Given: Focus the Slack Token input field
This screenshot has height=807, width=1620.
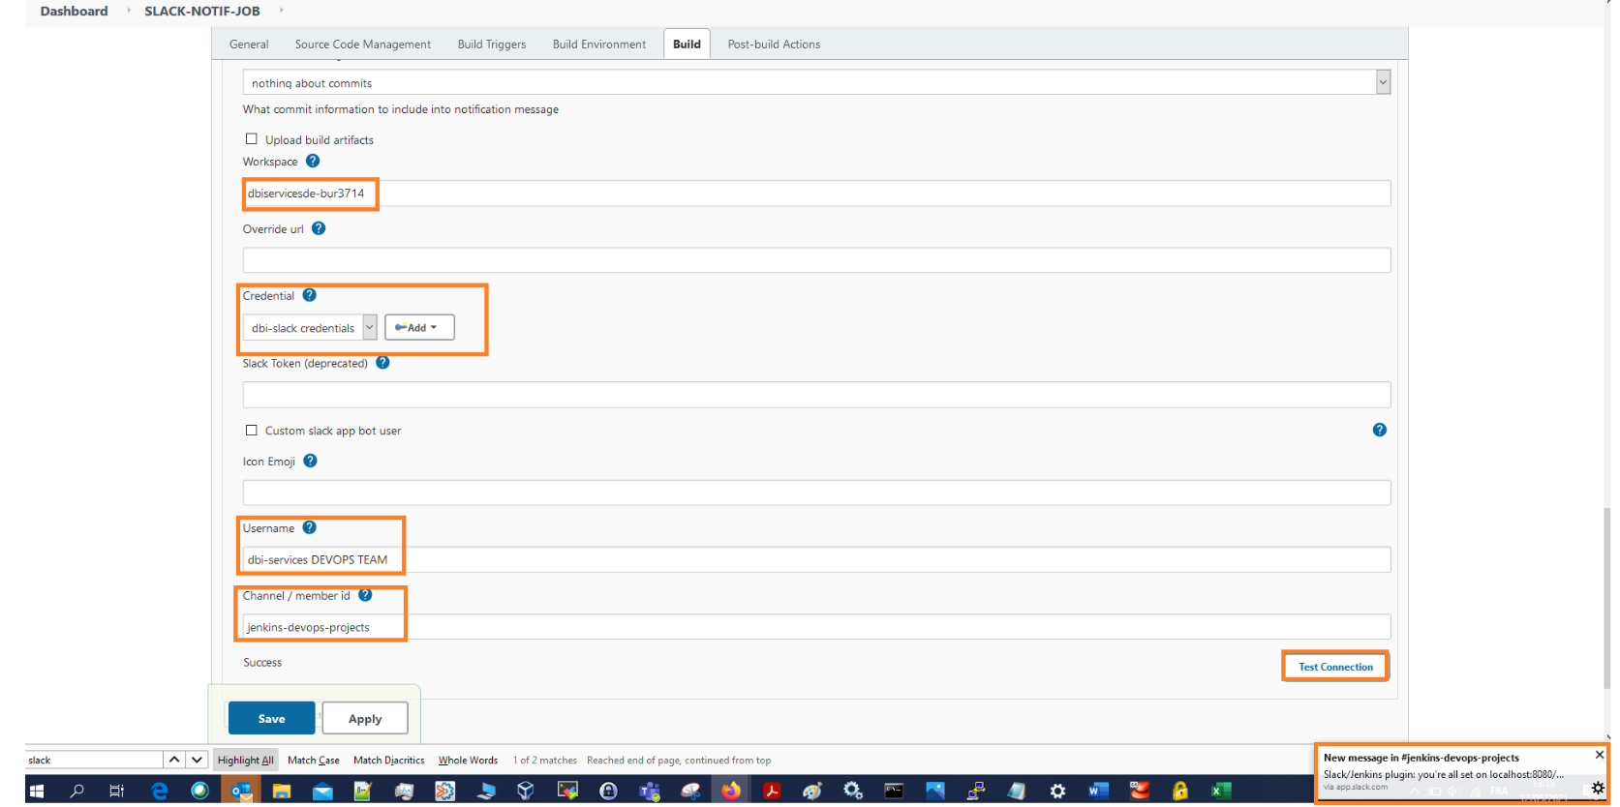Looking at the screenshot, I should (816, 395).
